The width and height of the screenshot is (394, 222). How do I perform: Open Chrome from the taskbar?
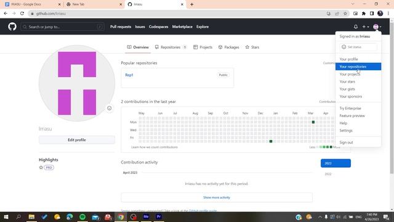(121, 216)
